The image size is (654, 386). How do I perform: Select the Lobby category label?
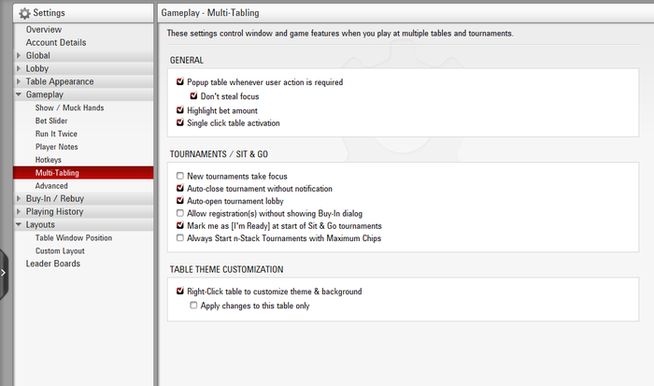tap(37, 68)
